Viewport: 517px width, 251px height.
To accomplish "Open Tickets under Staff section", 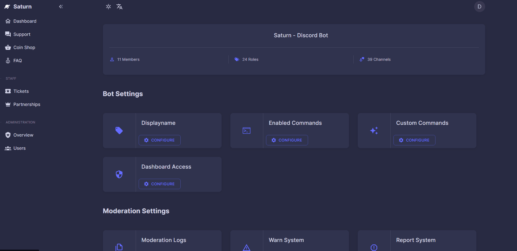I will [x=21, y=91].
